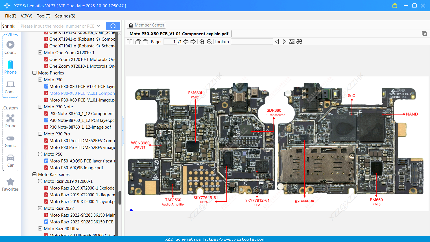Rotate the PDF page counterclockwise
The height and width of the screenshot is (242, 430).
pyautogui.click(x=137, y=41)
